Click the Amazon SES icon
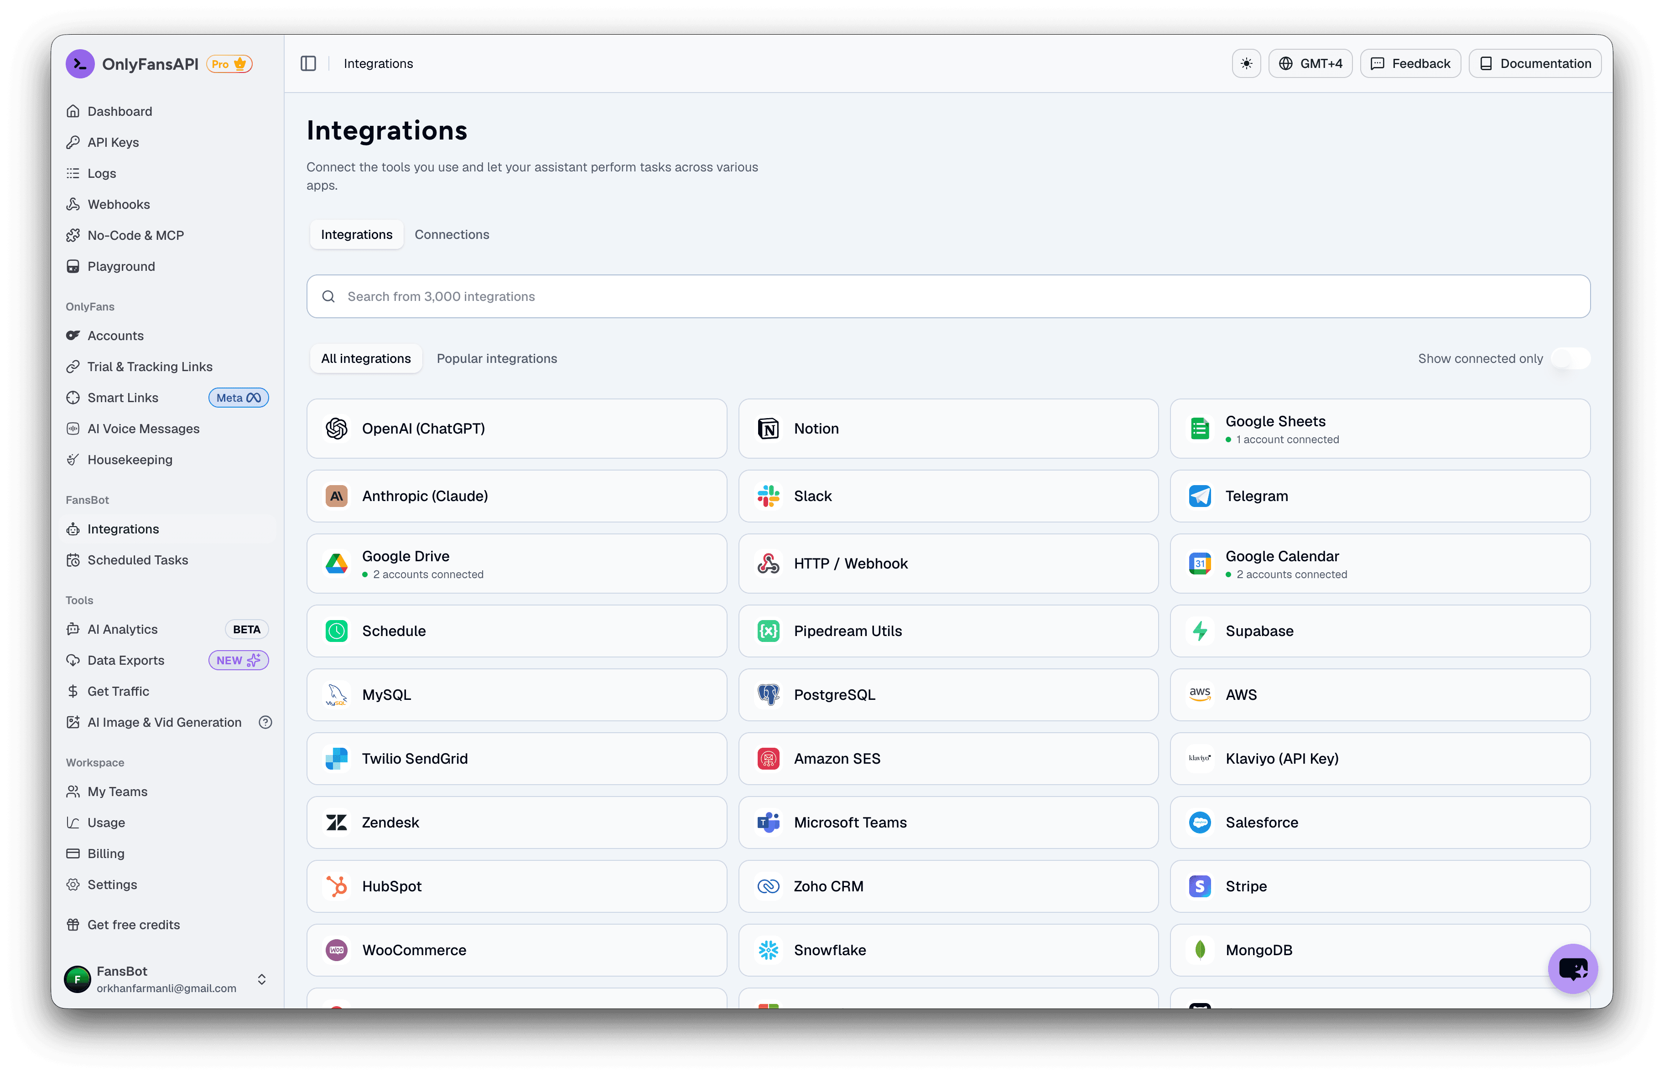Viewport: 1664px width, 1076px height. click(768, 759)
